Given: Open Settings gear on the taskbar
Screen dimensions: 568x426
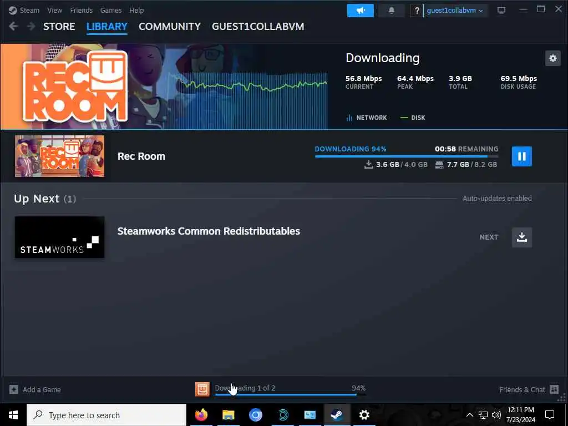Looking at the screenshot, I should 364,415.
